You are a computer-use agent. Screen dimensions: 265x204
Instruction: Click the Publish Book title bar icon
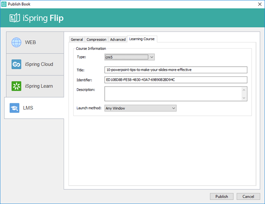coord(4,4)
